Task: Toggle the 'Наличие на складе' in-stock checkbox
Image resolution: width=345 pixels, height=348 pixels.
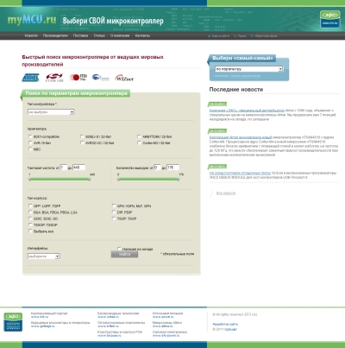Action: click(x=119, y=249)
